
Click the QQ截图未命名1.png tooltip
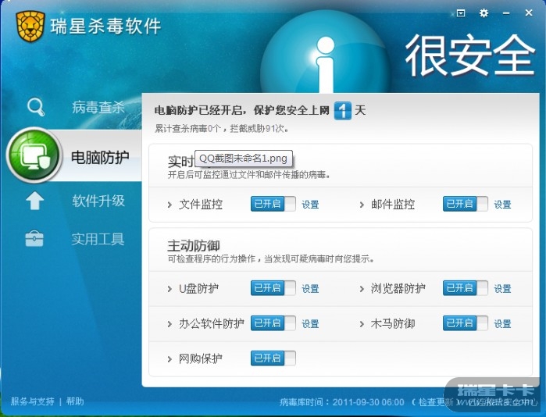pos(244,159)
